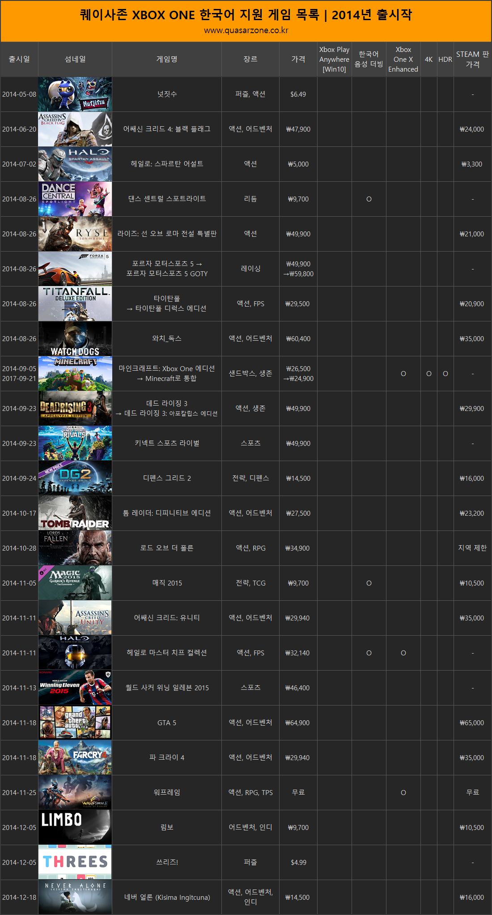Click Xbox Play Anywhere column header

pyautogui.click(x=335, y=59)
